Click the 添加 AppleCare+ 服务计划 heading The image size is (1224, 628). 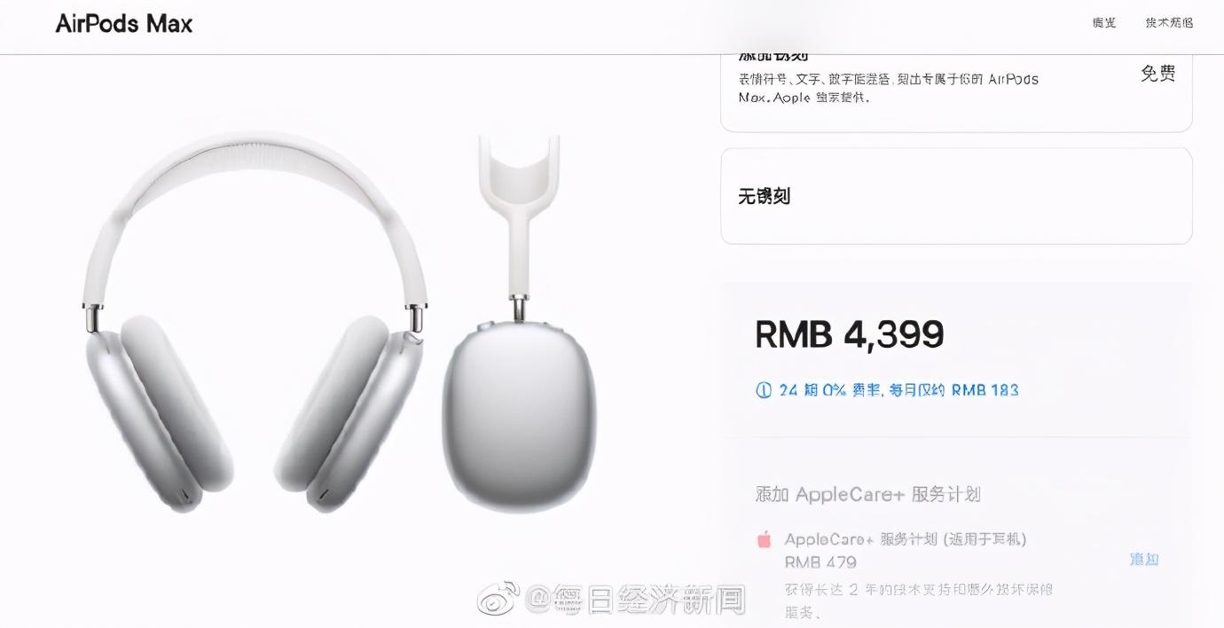(867, 494)
